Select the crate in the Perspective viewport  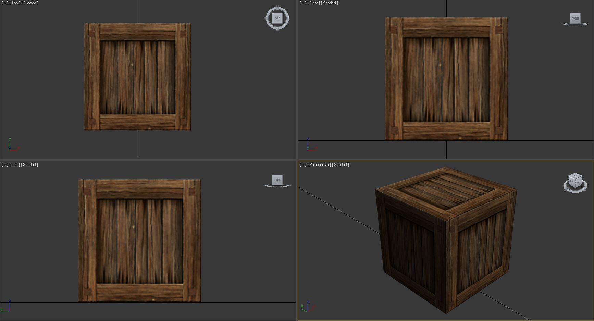(x=446, y=240)
